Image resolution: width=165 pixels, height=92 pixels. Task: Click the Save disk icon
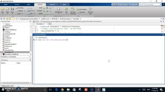point(12,9)
